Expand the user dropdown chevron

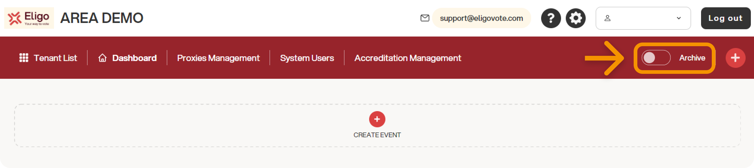click(x=678, y=18)
